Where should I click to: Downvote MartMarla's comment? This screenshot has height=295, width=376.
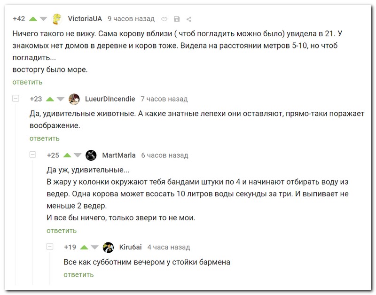(78, 155)
